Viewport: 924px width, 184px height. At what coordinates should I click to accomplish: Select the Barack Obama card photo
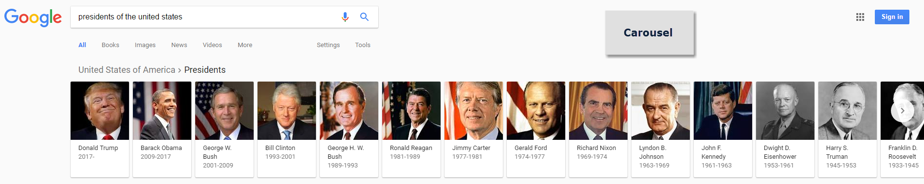(x=162, y=111)
